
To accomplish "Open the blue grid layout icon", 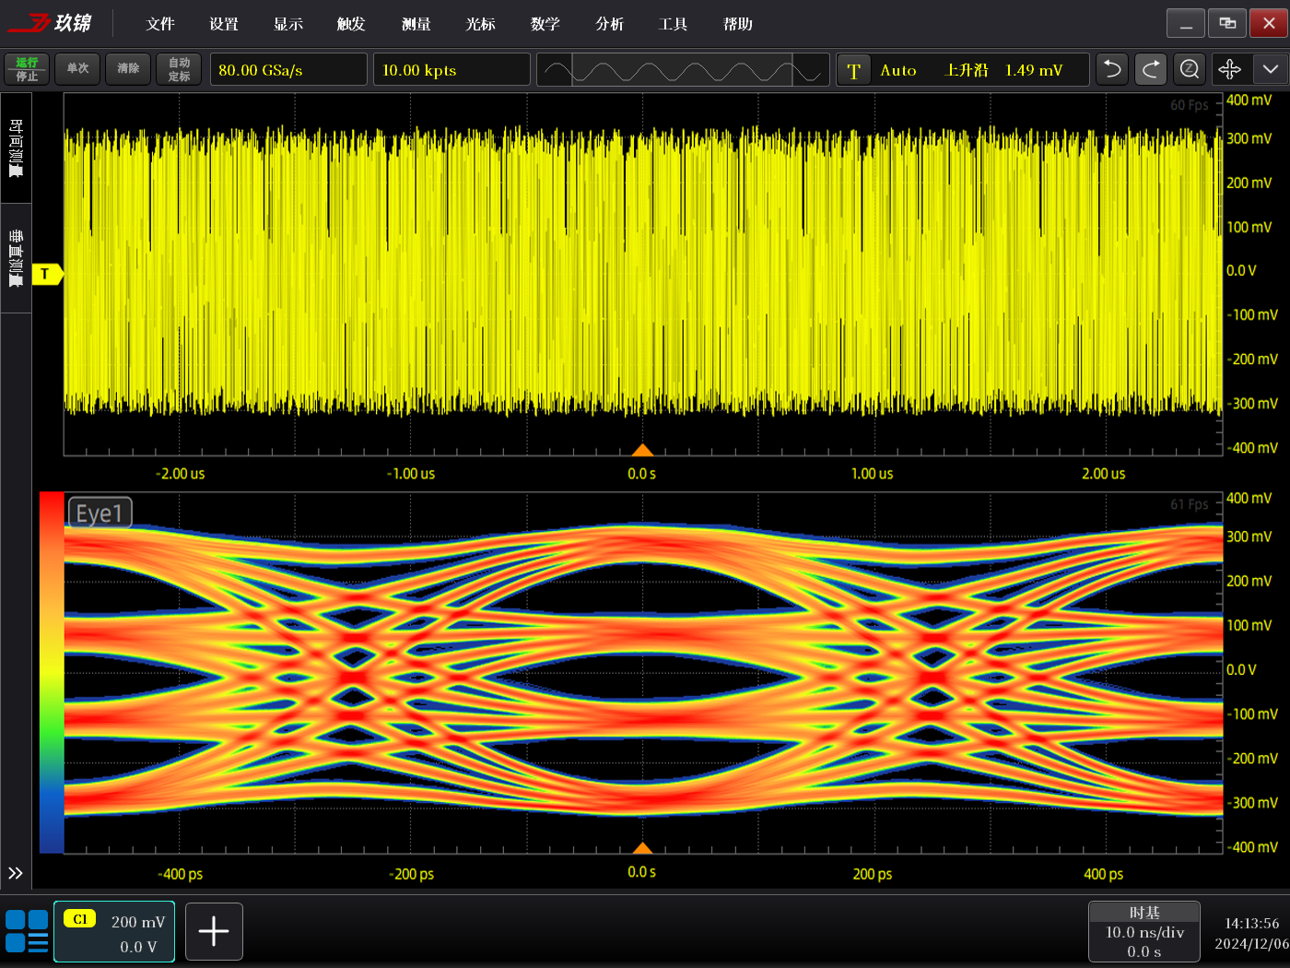I will 27,931.
